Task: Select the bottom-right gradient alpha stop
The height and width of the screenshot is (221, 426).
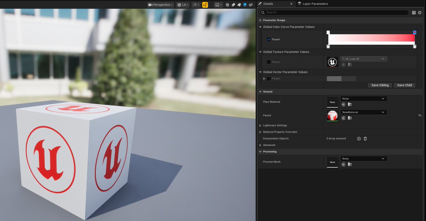Action: coord(415,46)
